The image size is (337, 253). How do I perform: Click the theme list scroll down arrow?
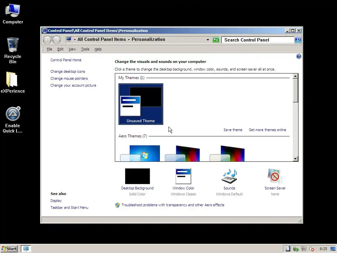(295, 159)
